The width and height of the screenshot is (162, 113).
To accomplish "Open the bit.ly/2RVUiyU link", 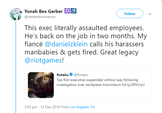I will (x=133, y=85).
